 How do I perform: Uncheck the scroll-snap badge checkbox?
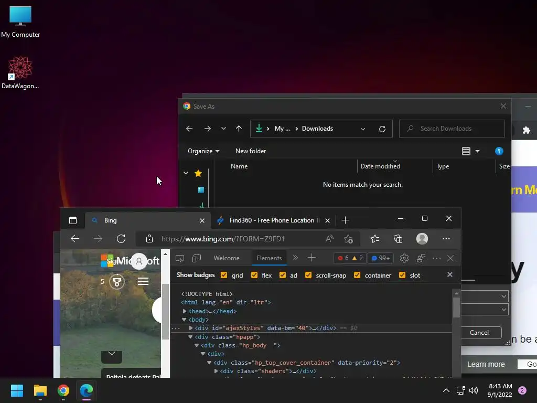[308, 275]
